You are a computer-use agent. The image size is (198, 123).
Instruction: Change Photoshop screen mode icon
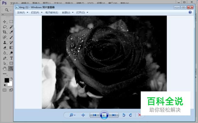point(11,90)
